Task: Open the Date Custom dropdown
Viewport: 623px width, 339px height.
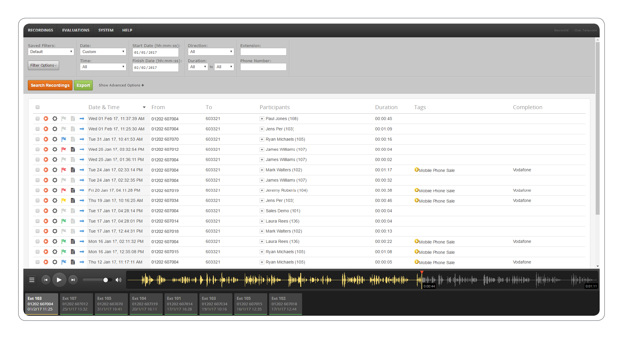Action: point(103,52)
